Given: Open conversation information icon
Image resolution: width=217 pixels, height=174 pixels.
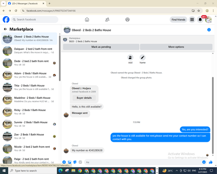Looking at the screenshot, I should coord(209,30).
